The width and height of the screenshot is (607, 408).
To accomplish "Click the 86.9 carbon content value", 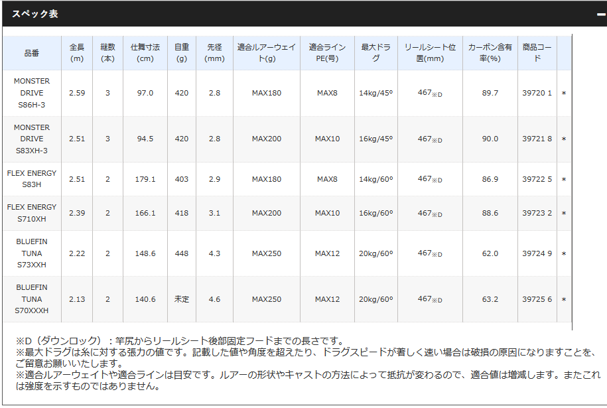I will click(x=490, y=179).
